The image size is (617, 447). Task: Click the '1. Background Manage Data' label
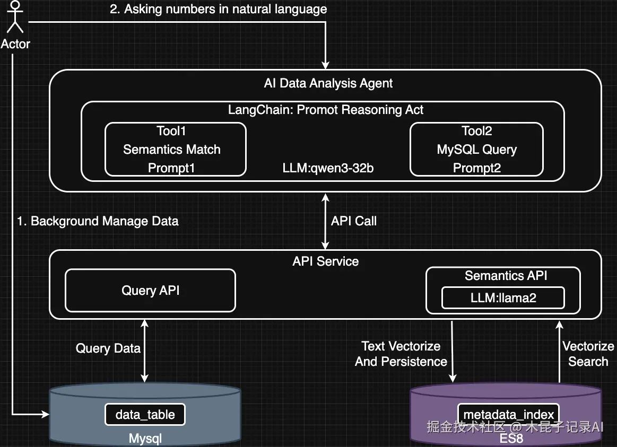[x=98, y=221]
